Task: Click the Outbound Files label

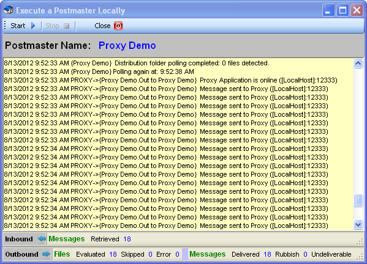Action: 62,254
